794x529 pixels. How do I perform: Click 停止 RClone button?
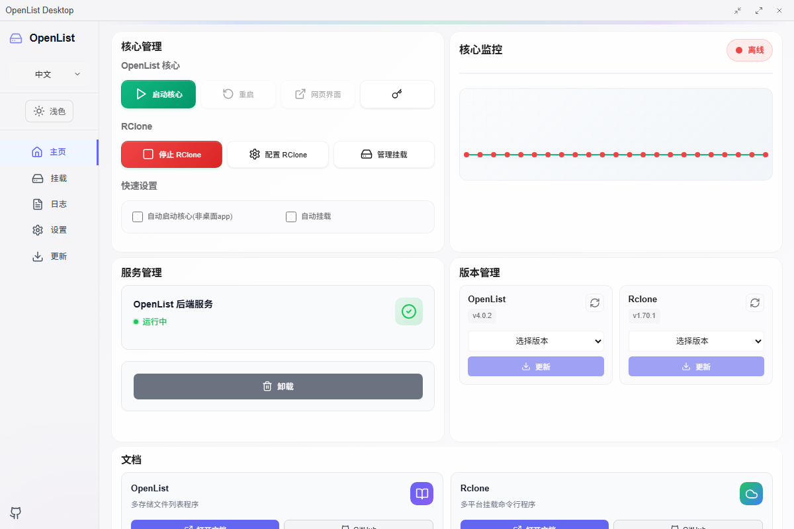171,154
